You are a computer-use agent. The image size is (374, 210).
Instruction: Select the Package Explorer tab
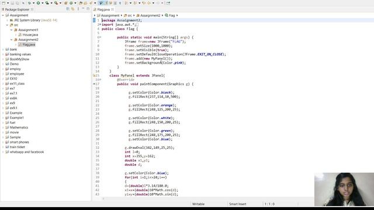coord(17,9)
